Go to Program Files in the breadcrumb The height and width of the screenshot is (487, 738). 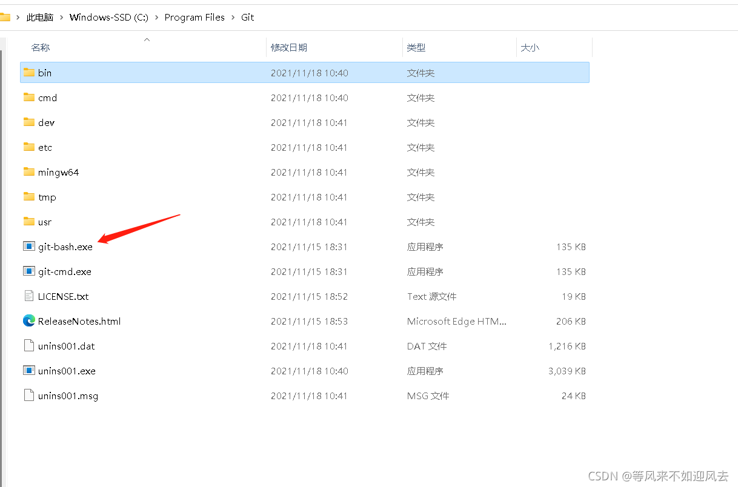(x=194, y=17)
